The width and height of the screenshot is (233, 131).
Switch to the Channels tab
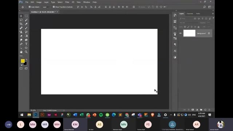(x=190, y=13)
